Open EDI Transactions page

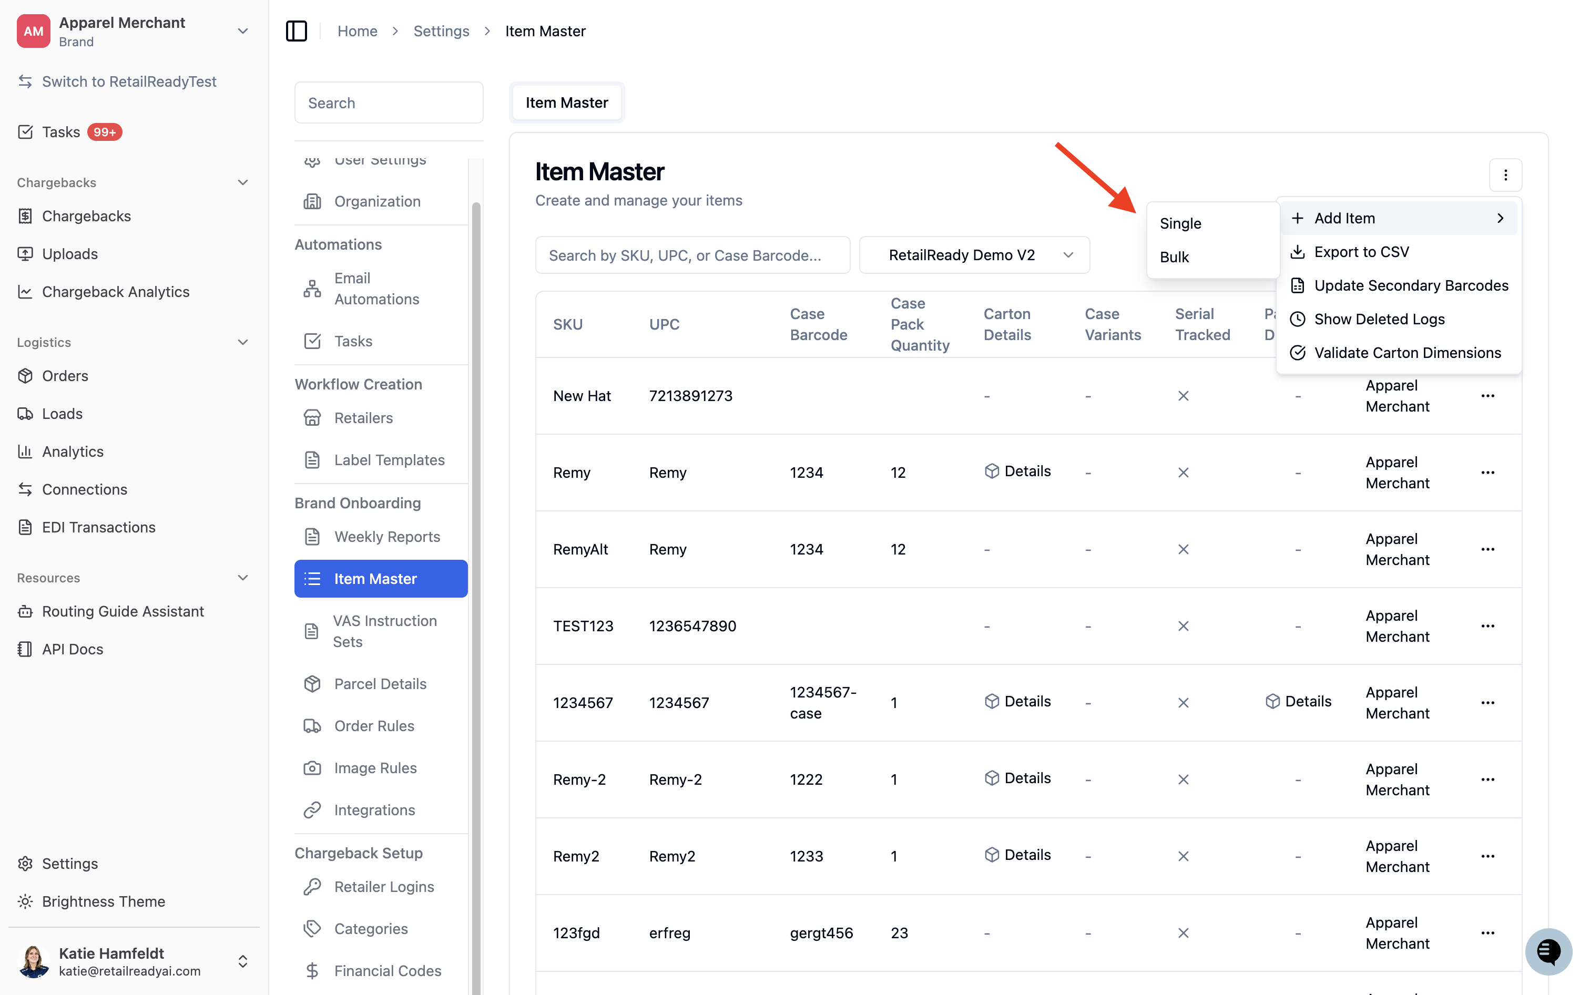(87, 527)
